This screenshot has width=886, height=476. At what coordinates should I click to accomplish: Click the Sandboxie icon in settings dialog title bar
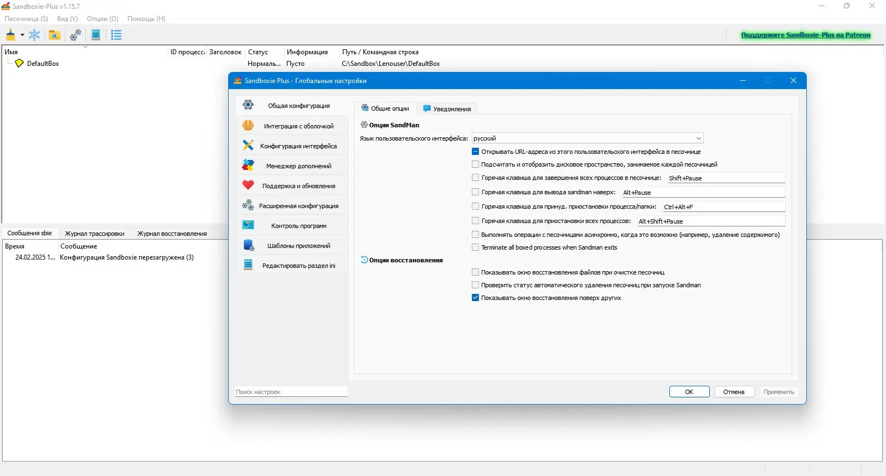coord(238,80)
